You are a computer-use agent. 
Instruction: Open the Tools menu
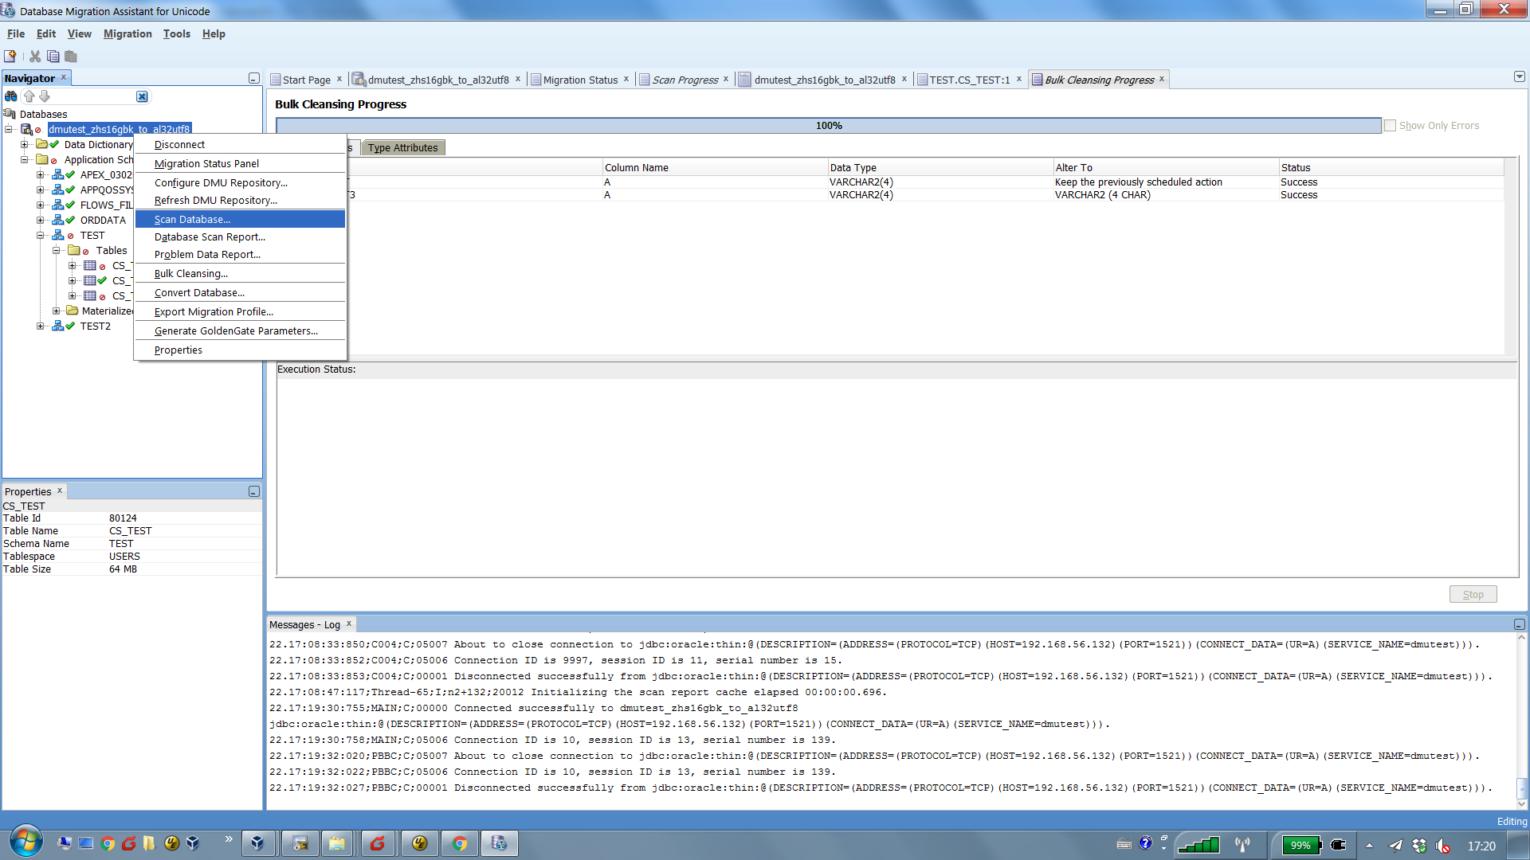pyautogui.click(x=177, y=33)
